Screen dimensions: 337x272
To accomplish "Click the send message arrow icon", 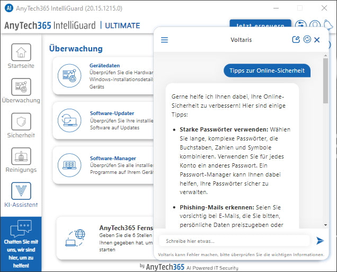I will coord(320,241).
